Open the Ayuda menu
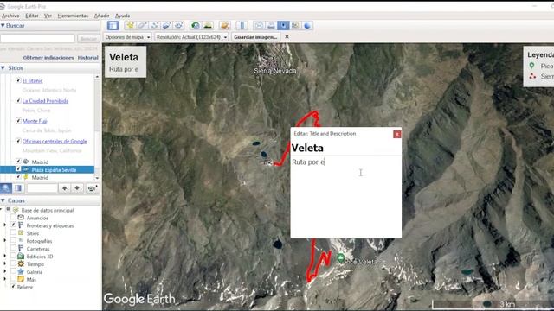Image resolution: width=554 pixels, height=311 pixels. point(123,16)
